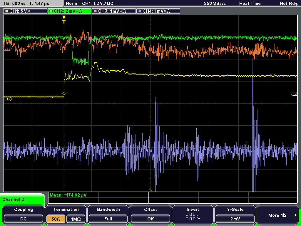Toggle the Offset Off button
Image resolution: width=301 pixels, height=226 pixels.
tap(150, 219)
